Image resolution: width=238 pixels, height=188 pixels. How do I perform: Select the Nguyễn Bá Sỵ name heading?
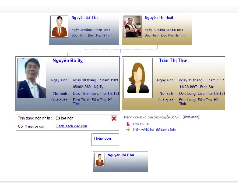click(68, 61)
